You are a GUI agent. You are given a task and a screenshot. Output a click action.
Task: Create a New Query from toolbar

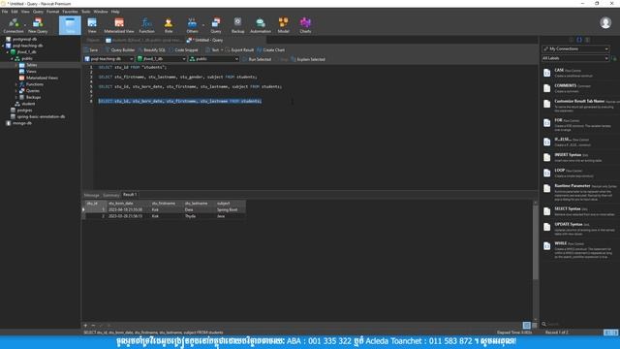tap(38, 25)
